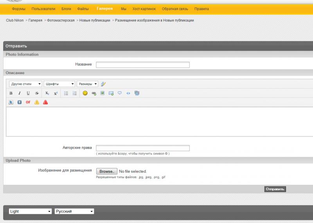
Task: Insert a bulleted list
Action: 66,93
